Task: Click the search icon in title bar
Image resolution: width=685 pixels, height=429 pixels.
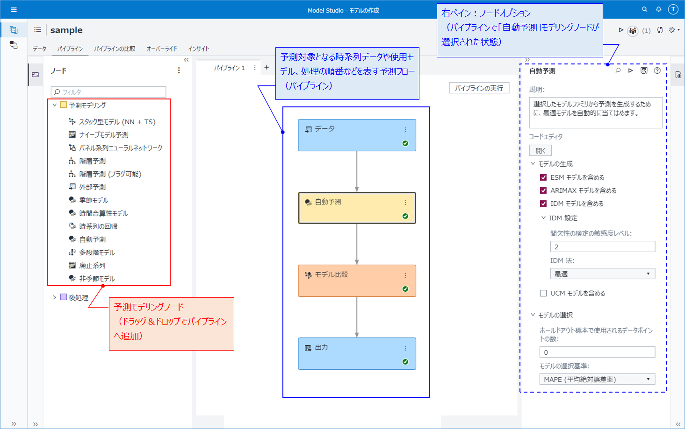Action: point(645,9)
